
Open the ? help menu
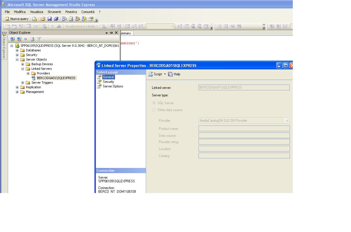[99, 12]
